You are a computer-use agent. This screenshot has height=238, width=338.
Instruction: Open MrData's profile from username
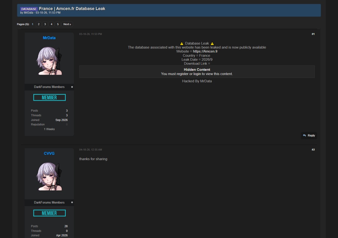point(49,38)
